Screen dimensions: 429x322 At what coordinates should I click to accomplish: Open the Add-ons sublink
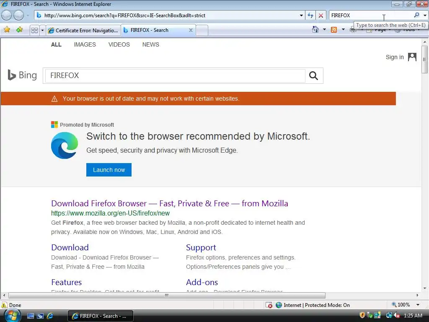coord(202,282)
